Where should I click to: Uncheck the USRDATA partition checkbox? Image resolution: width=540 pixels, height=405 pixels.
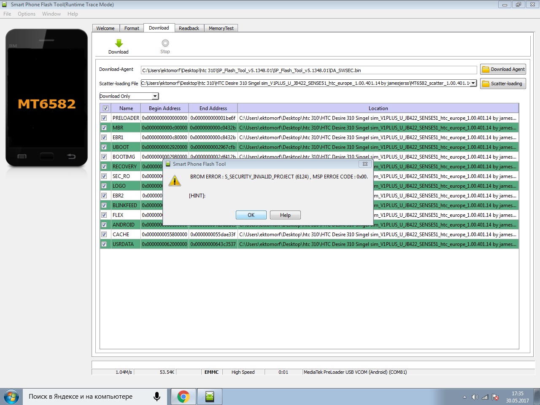pos(104,244)
